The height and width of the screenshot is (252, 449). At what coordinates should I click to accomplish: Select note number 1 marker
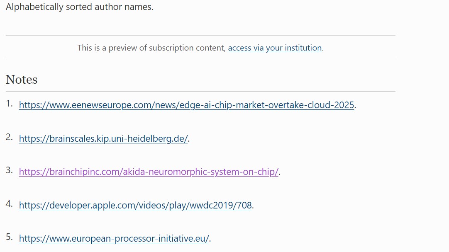9,104
